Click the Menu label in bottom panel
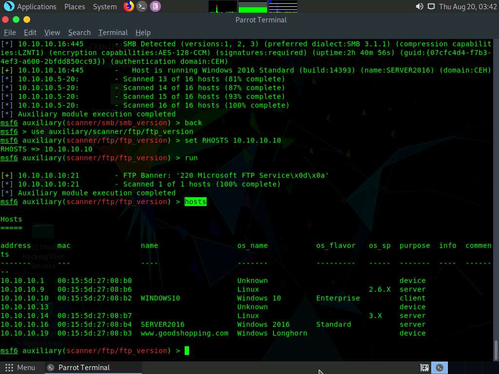Screen dimensions: 499x374 click(26, 368)
